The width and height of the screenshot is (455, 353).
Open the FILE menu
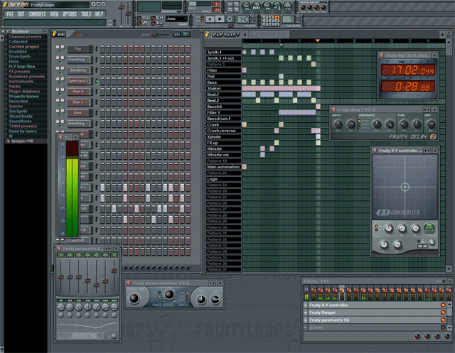coord(10,14)
